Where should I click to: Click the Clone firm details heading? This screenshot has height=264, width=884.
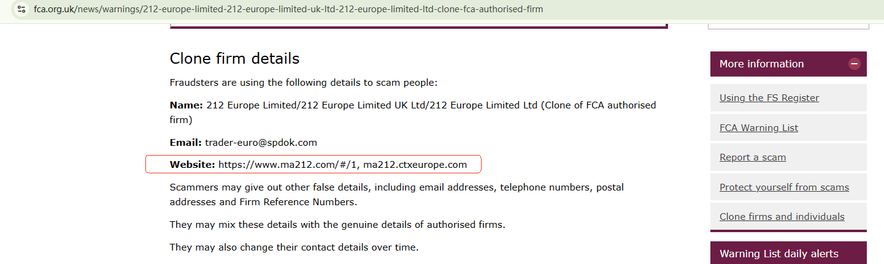click(234, 59)
